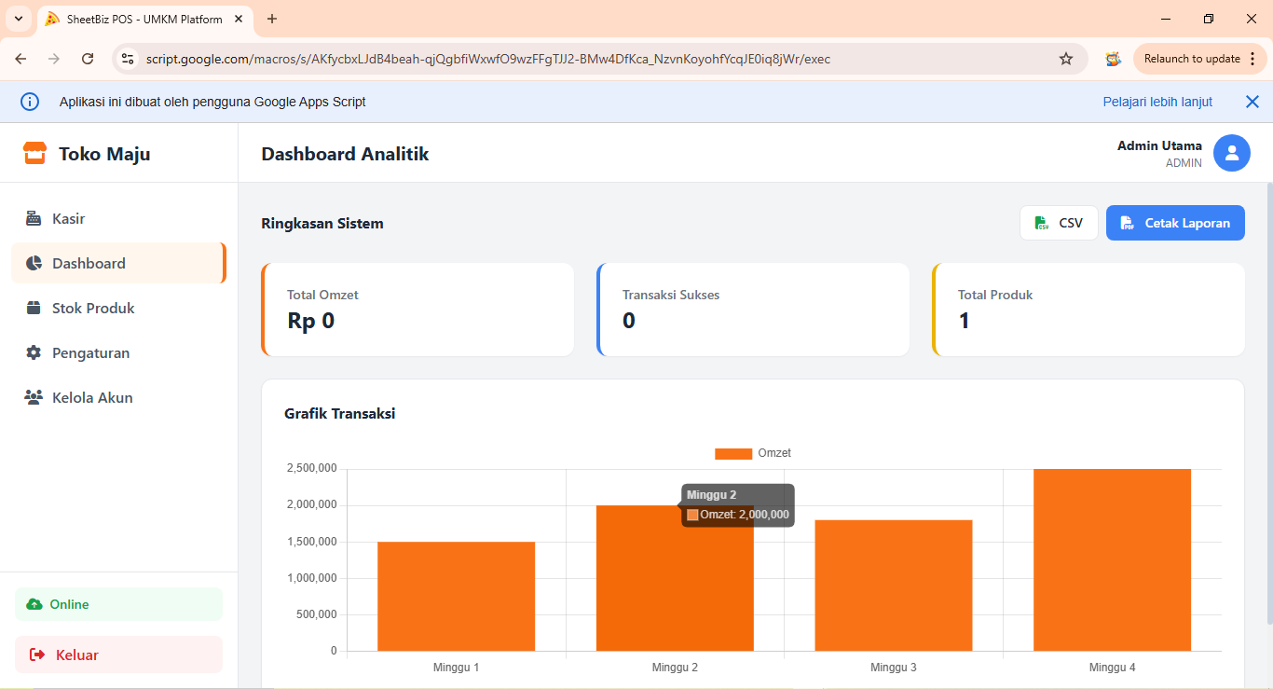Click the Stok Produk box icon

click(34, 309)
